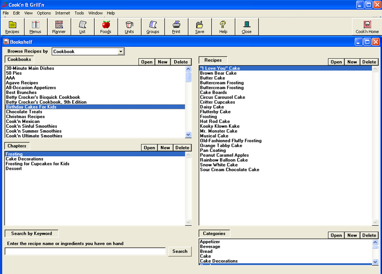The image size is (382, 274).
Task: Click New button above Recipes list
Action: (x=352, y=62)
